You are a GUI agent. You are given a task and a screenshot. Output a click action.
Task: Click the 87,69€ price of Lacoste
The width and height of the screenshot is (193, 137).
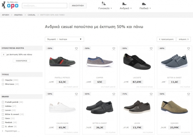tap(137, 82)
